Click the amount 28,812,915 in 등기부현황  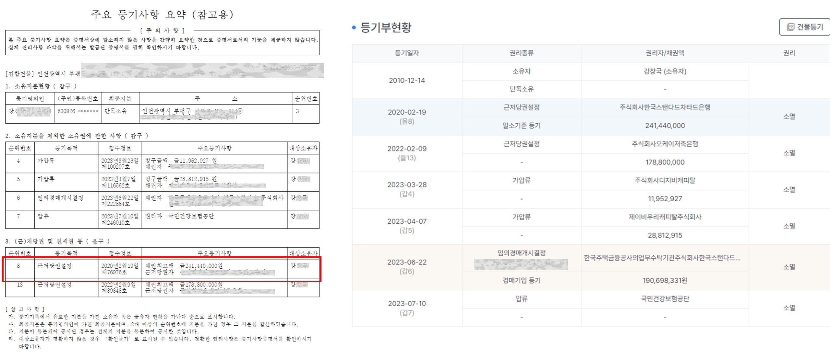pyautogui.click(x=665, y=235)
